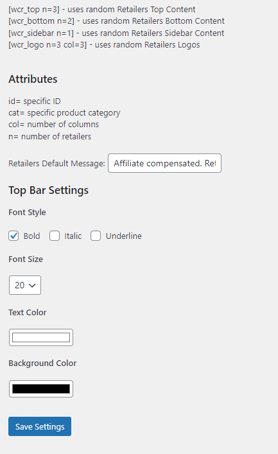Click the Retailers Default Message label

(x=56, y=164)
